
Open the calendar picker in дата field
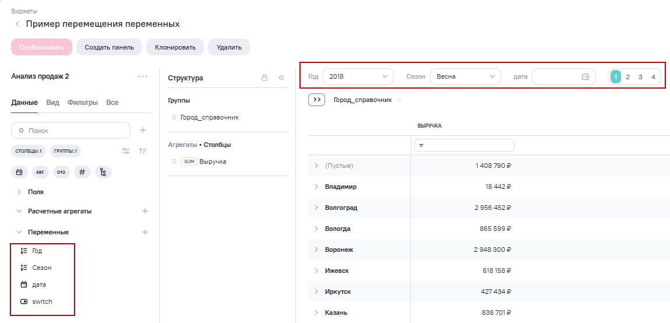(x=586, y=76)
